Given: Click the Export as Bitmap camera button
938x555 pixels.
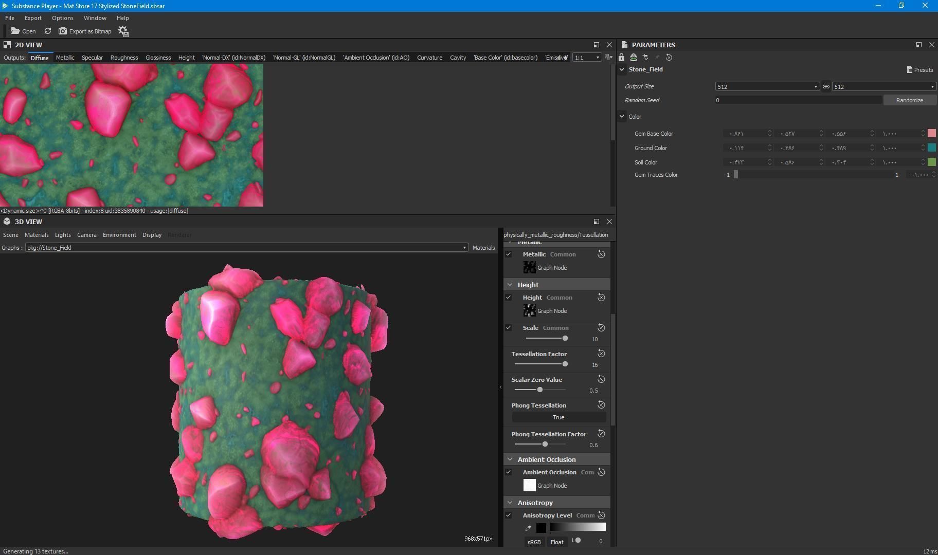Looking at the screenshot, I should coord(85,31).
